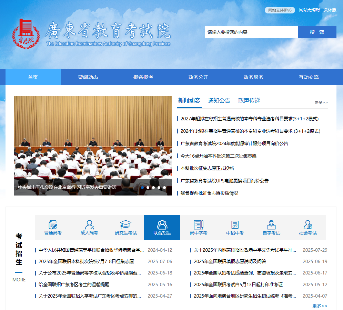
Task: Open the 报名报考 navigation menu
Action: click(143, 77)
